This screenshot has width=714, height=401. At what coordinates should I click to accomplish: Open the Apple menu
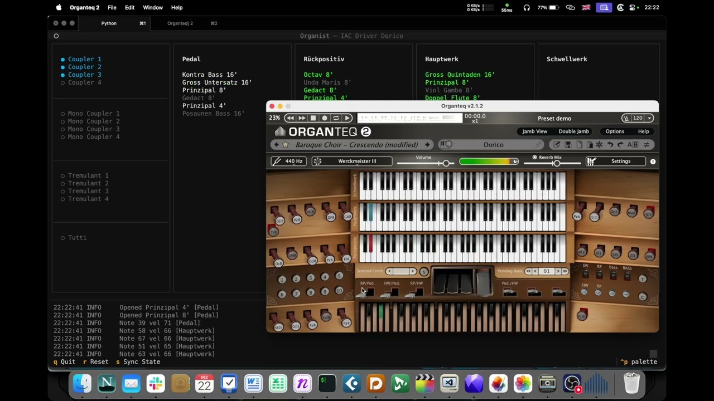(x=59, y=8)
